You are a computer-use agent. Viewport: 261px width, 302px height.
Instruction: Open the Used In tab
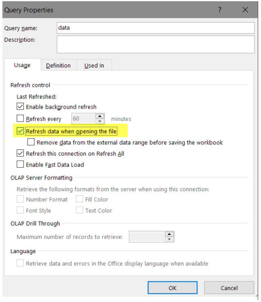coord(94,65)
